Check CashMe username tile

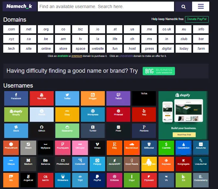[x=166, y=148]
